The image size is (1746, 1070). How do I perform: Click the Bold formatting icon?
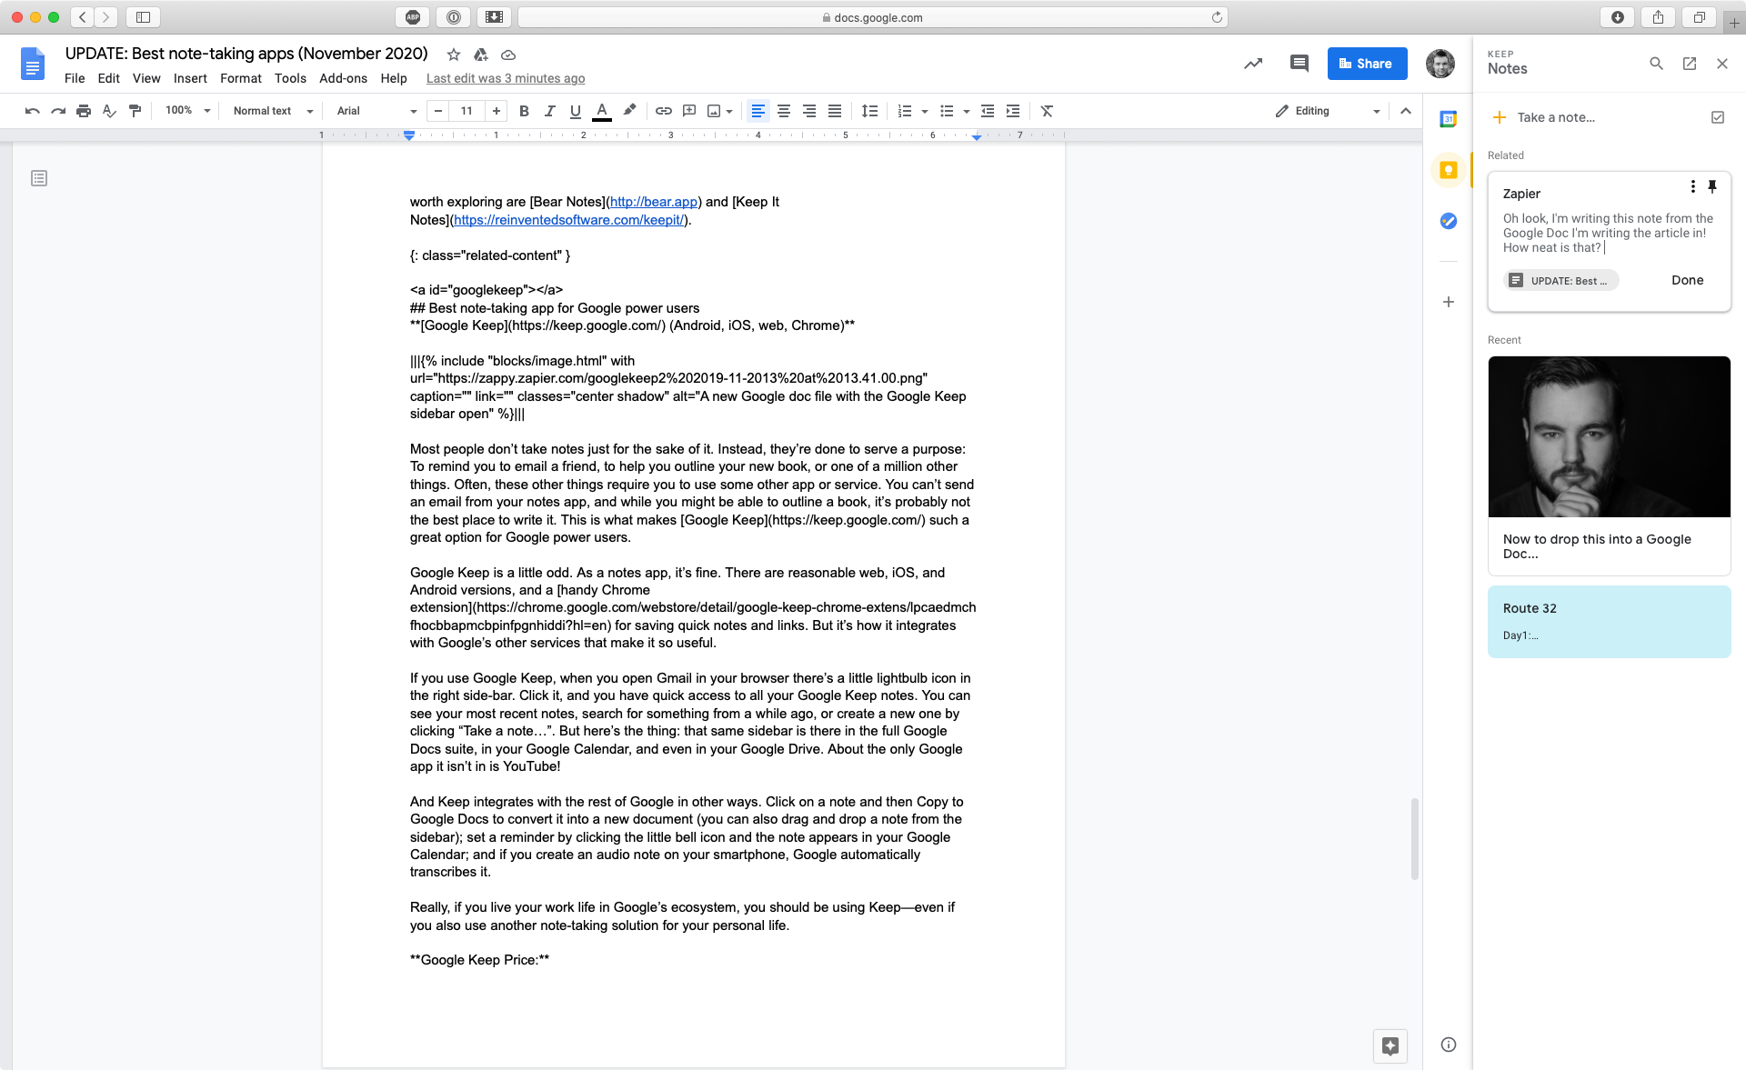click(523, 111)
